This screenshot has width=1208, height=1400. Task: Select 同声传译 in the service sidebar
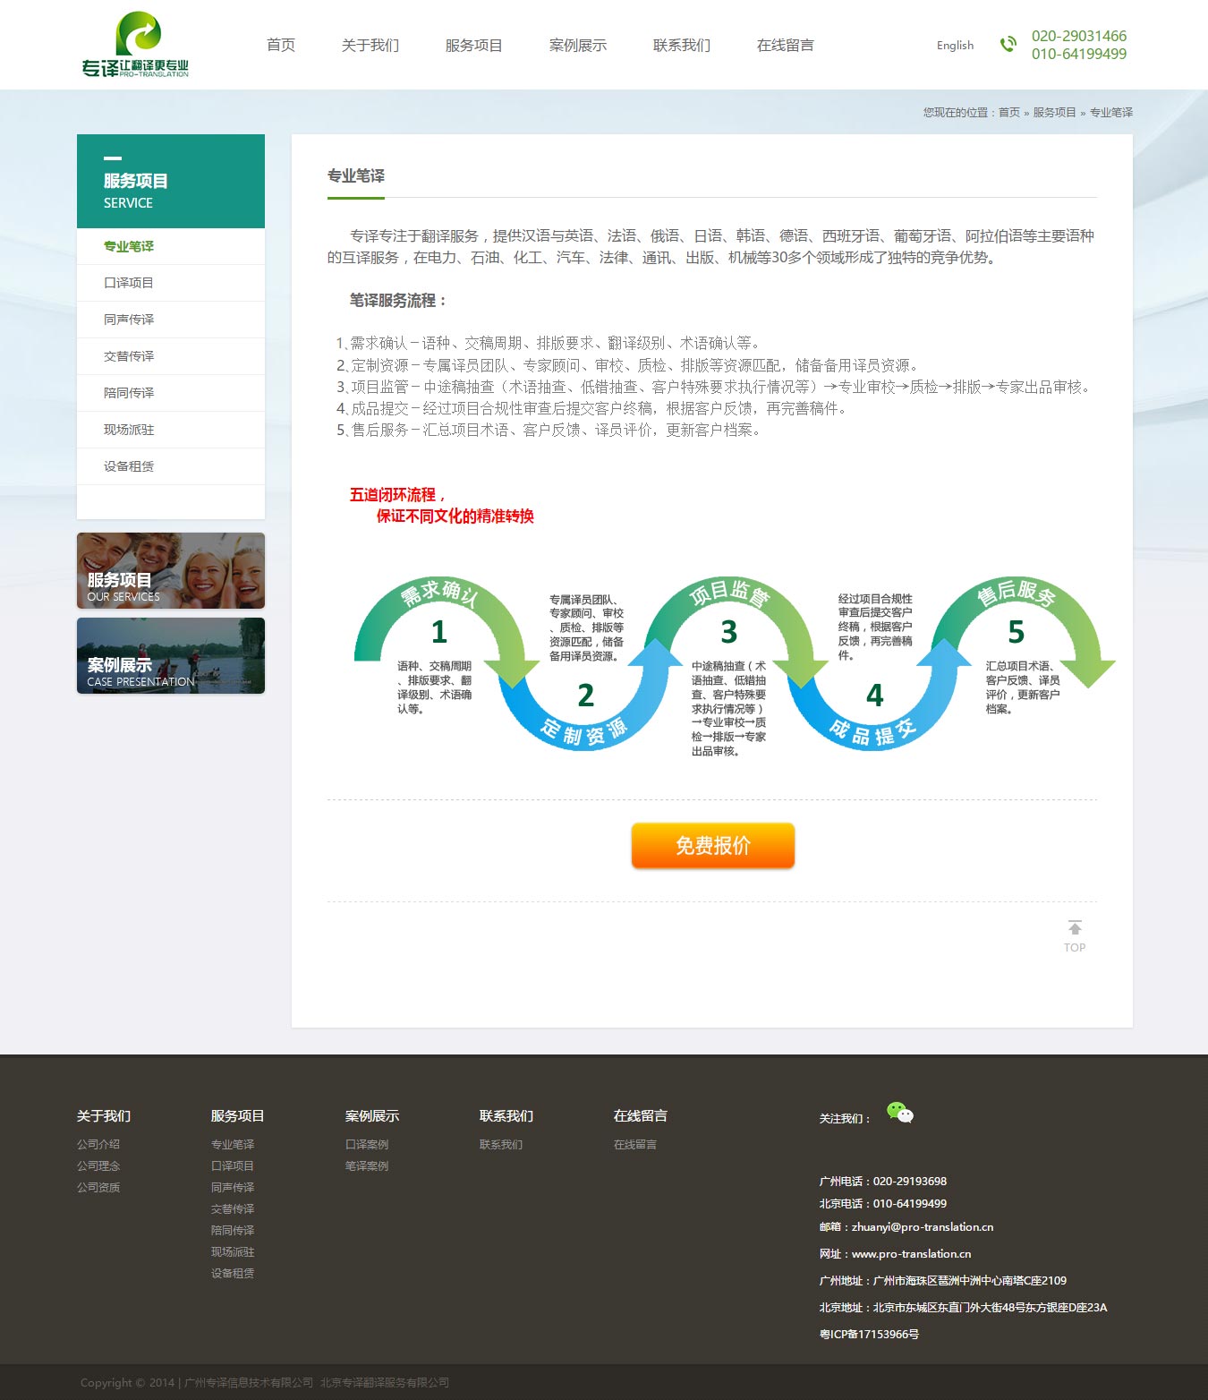pyautogui.click(x=127, y=319)
